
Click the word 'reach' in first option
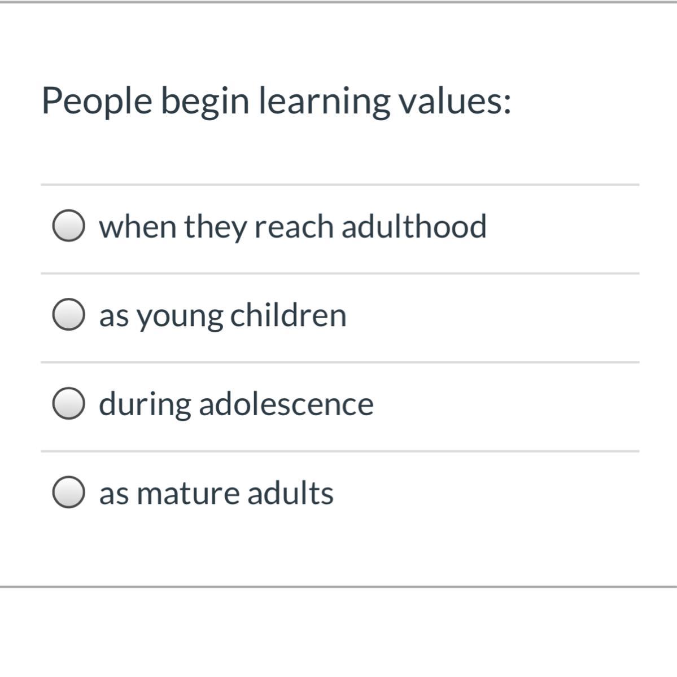294,226
